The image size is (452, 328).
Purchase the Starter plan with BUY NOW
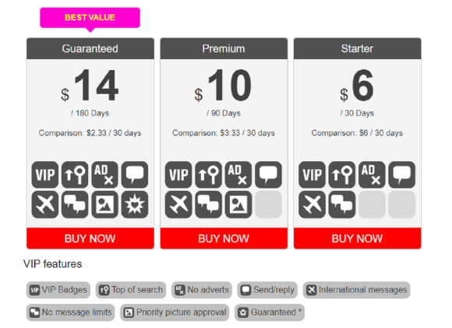357,238
